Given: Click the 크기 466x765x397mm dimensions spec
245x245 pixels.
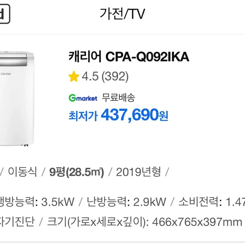Looking at the screenshot, I should [x=145, y=222].
